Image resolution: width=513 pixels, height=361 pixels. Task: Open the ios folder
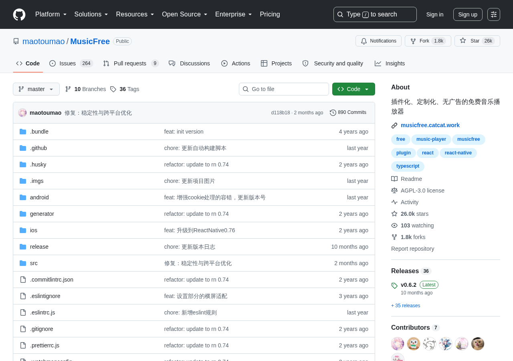(x=34, y=230)
